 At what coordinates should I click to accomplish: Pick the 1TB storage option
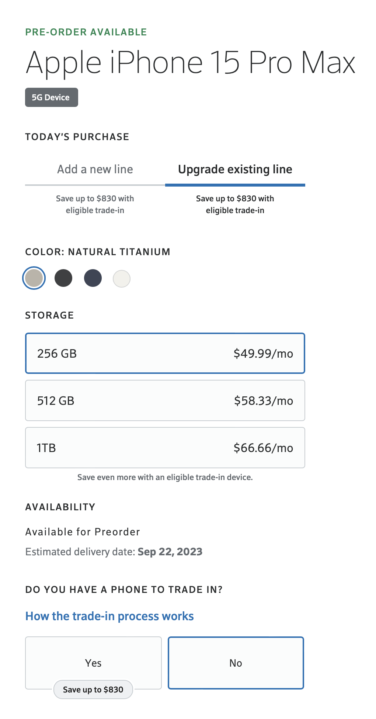165,448
